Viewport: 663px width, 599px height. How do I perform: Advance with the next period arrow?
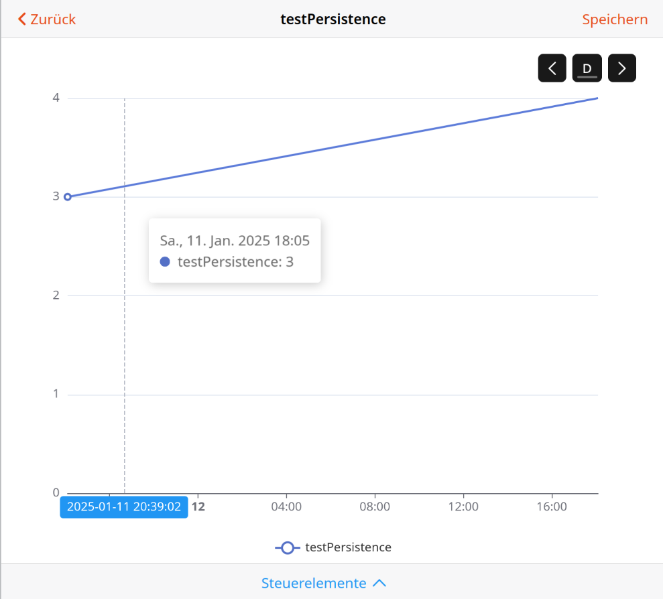621,68
